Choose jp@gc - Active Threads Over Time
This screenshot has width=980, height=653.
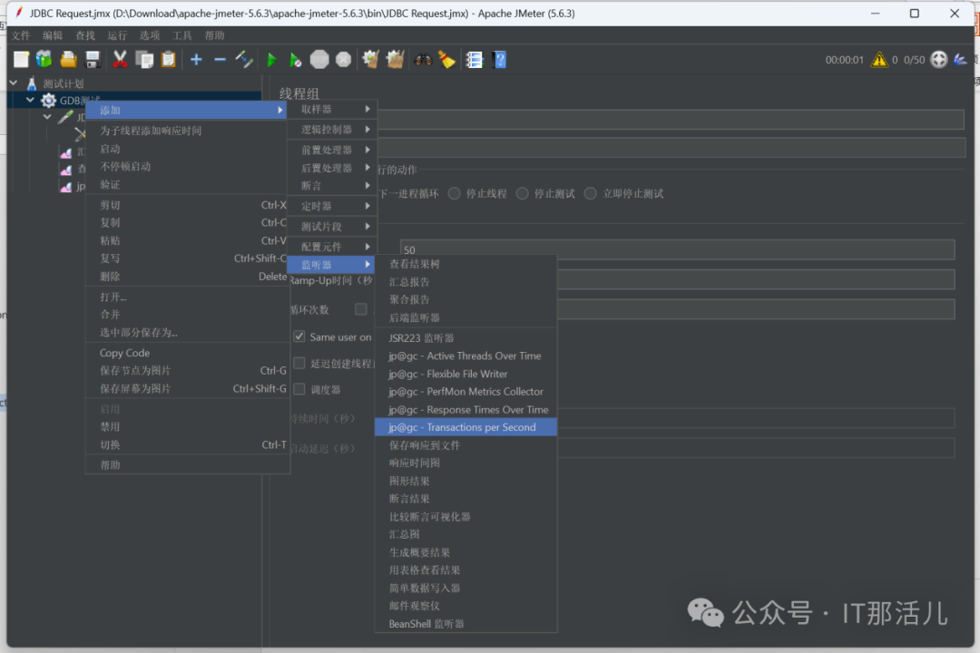pyautogui.click(x=465, y=356)
